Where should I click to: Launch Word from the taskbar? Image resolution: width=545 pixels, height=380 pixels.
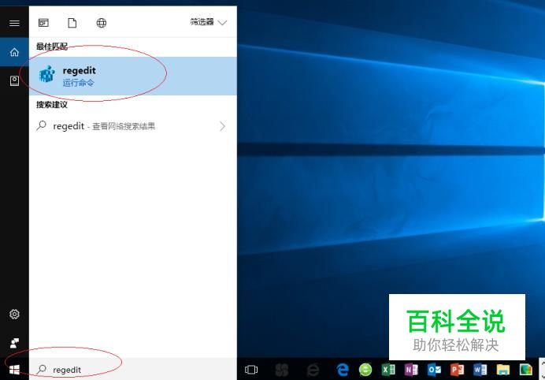pos(480,370)
